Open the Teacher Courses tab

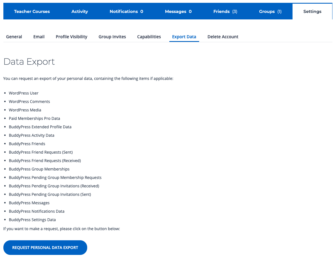tap(32, 12)
